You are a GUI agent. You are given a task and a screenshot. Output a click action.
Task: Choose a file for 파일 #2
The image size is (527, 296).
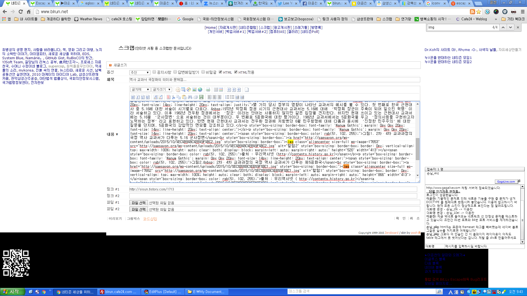click(138, 209)
